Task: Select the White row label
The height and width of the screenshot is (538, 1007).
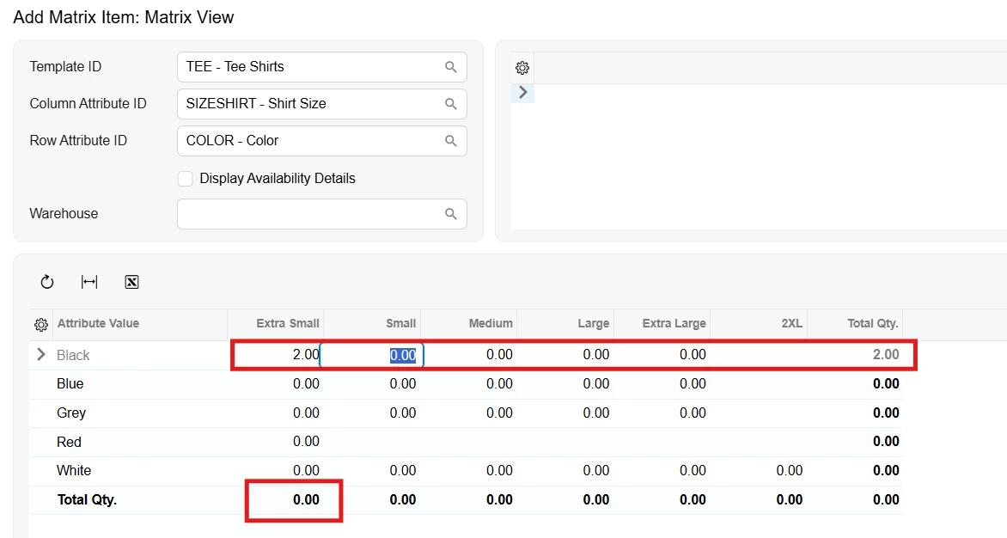Action: [x=74, y=471]
